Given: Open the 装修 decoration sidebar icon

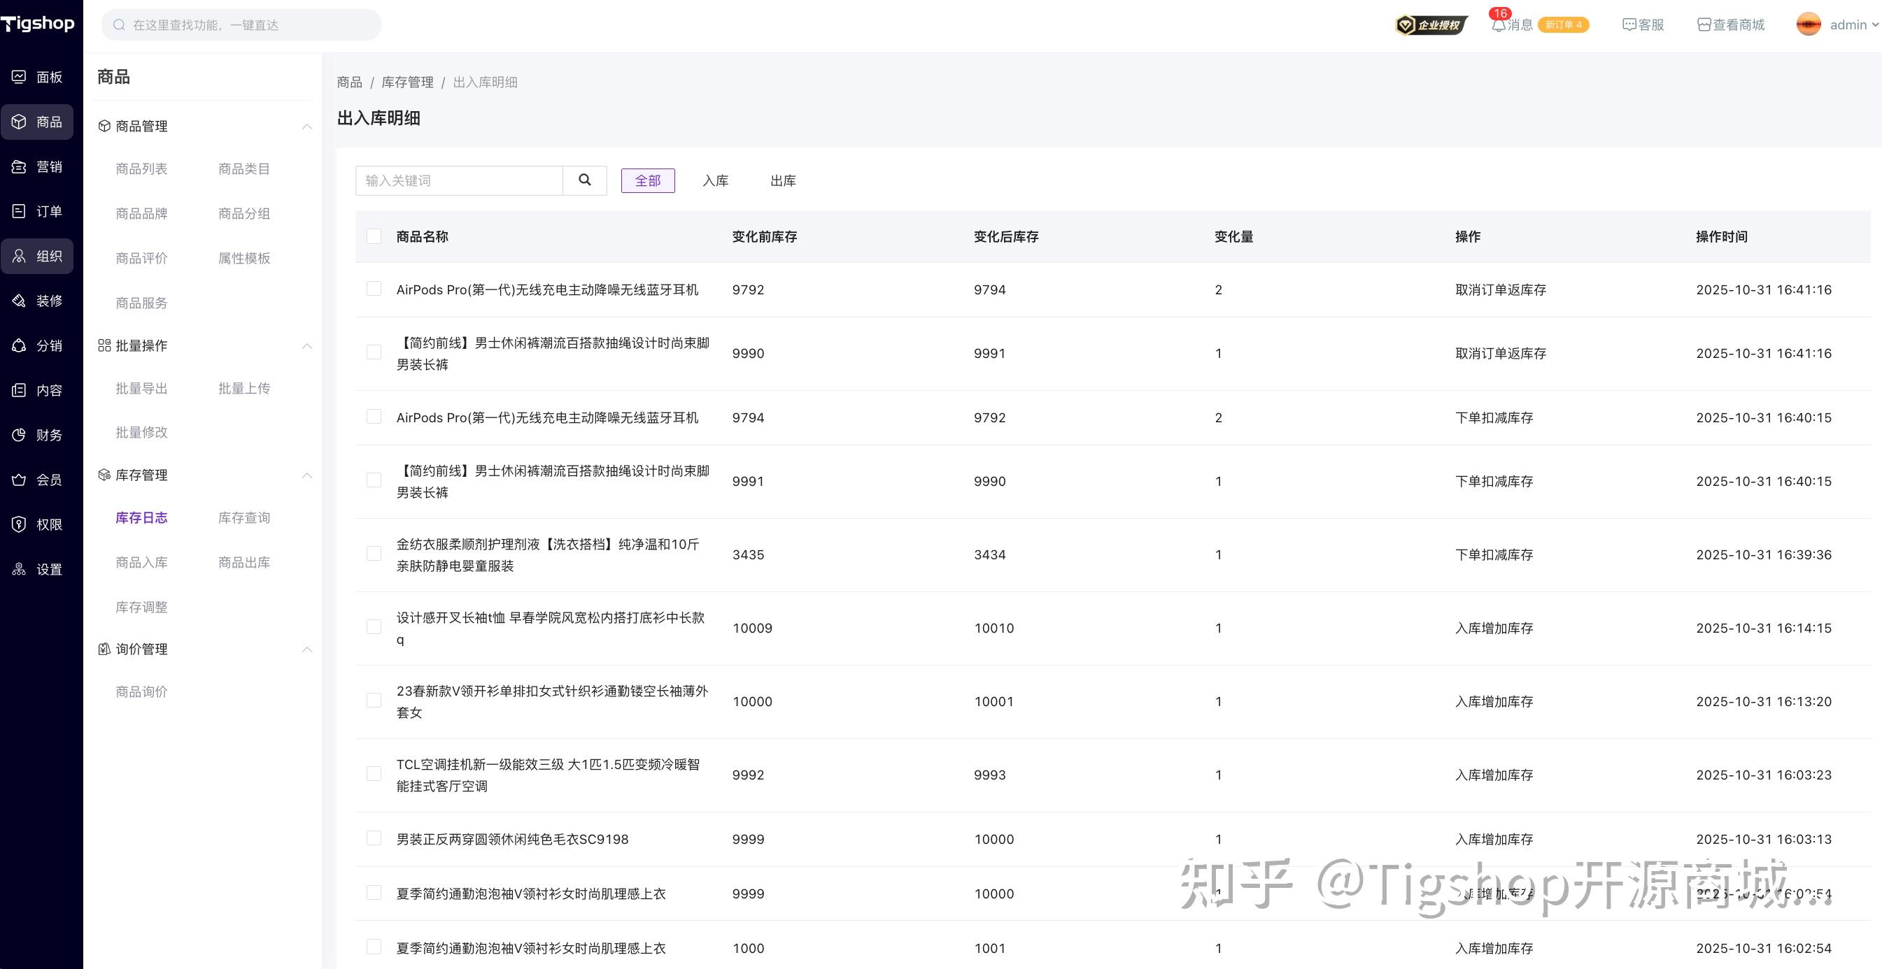Looking at the screenshot, I should point(19,300).
